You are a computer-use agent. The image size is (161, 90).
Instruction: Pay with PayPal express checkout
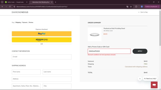point(42,34)
